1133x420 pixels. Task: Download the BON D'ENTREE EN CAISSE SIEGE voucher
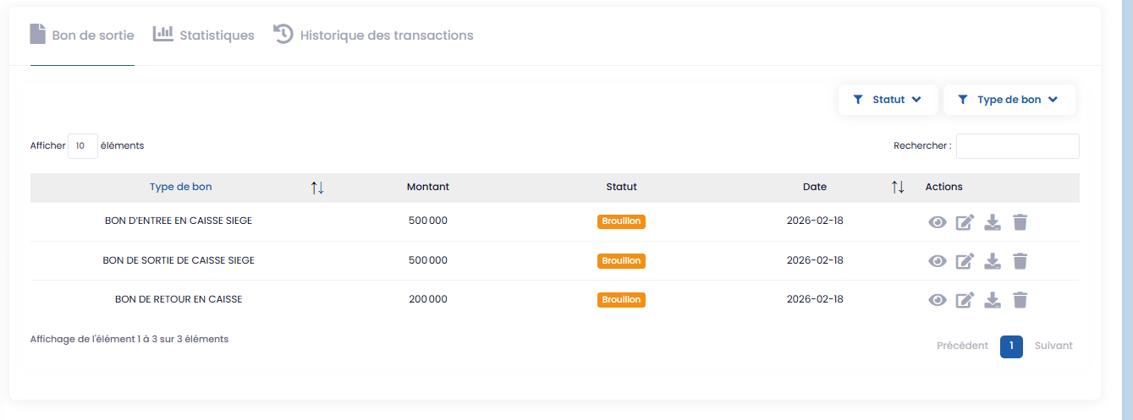(x=993, y=222)
